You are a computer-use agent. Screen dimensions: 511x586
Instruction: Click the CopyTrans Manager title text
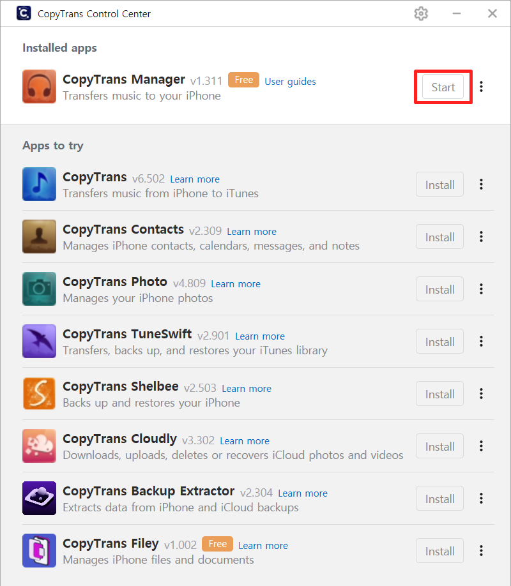124,80
